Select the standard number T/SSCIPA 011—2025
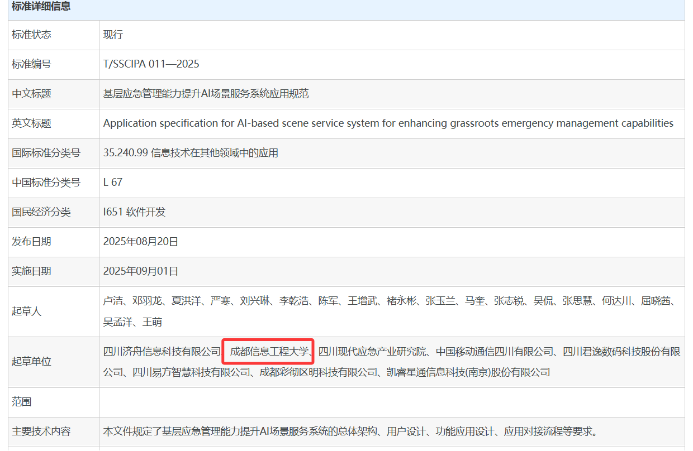The height and width of the screenshot is (451, 693). [x=151, y=64]
